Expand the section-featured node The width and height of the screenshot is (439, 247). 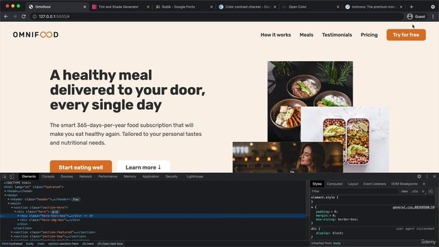(12, 232)
